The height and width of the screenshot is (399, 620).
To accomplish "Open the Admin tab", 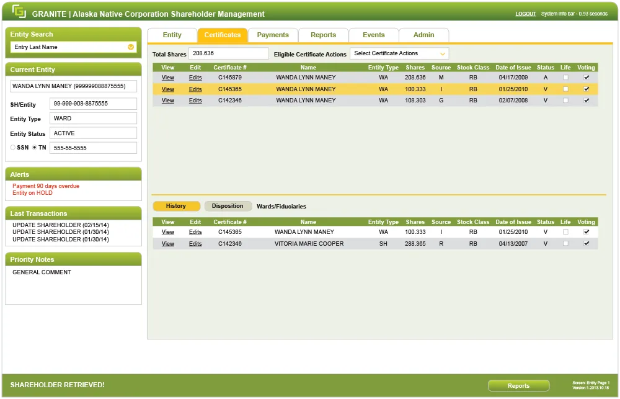I will click(x=423, y=35).
